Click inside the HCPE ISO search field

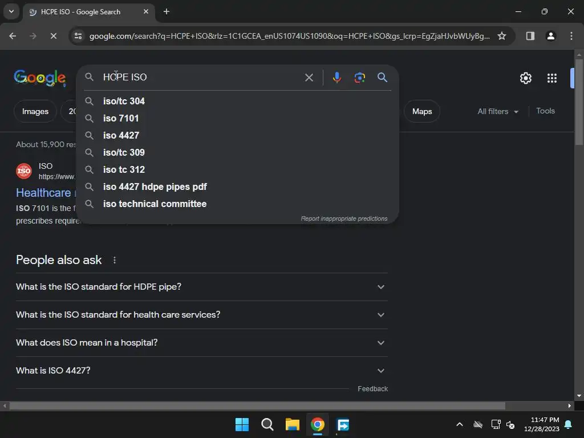tap(201, 77)
